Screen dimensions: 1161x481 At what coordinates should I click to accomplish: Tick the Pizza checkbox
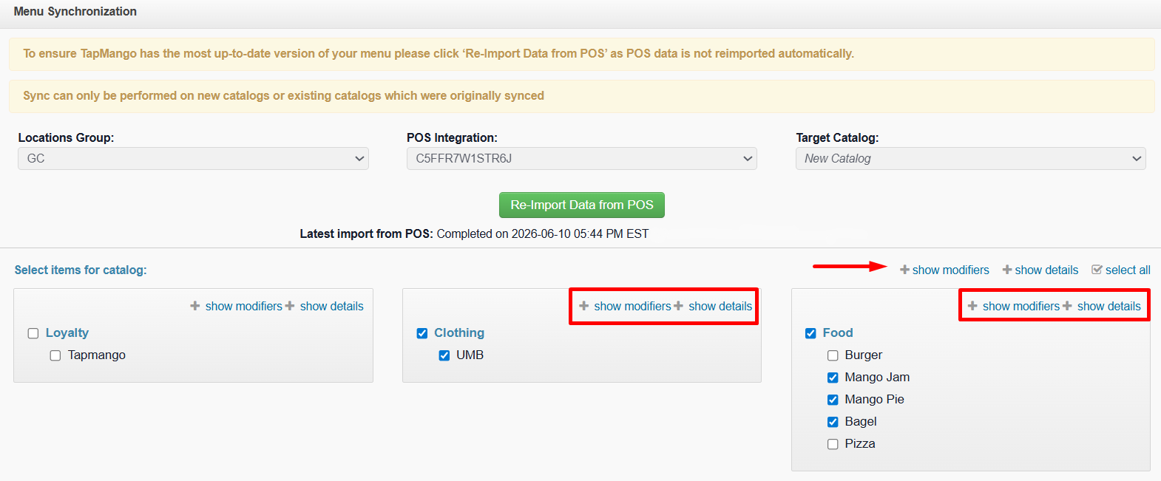(x=833, y=444)
